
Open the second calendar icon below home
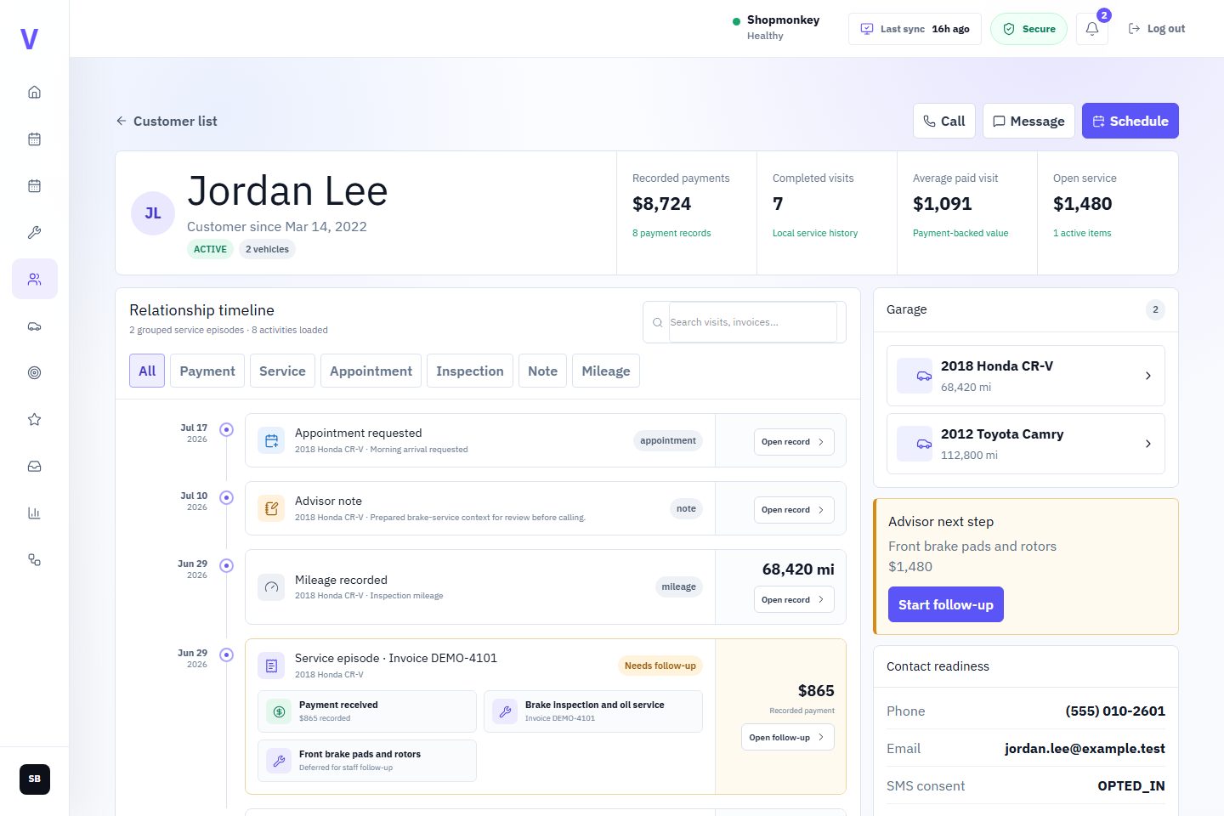coord(34,185)
